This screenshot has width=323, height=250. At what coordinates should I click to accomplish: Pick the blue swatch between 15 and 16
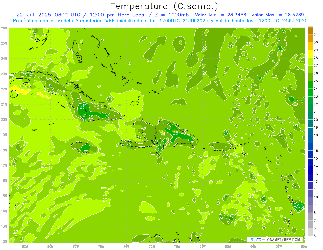coord(310,155)
